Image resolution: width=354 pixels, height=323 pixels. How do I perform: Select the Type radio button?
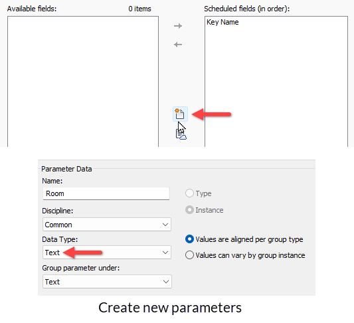pos(189,193)
